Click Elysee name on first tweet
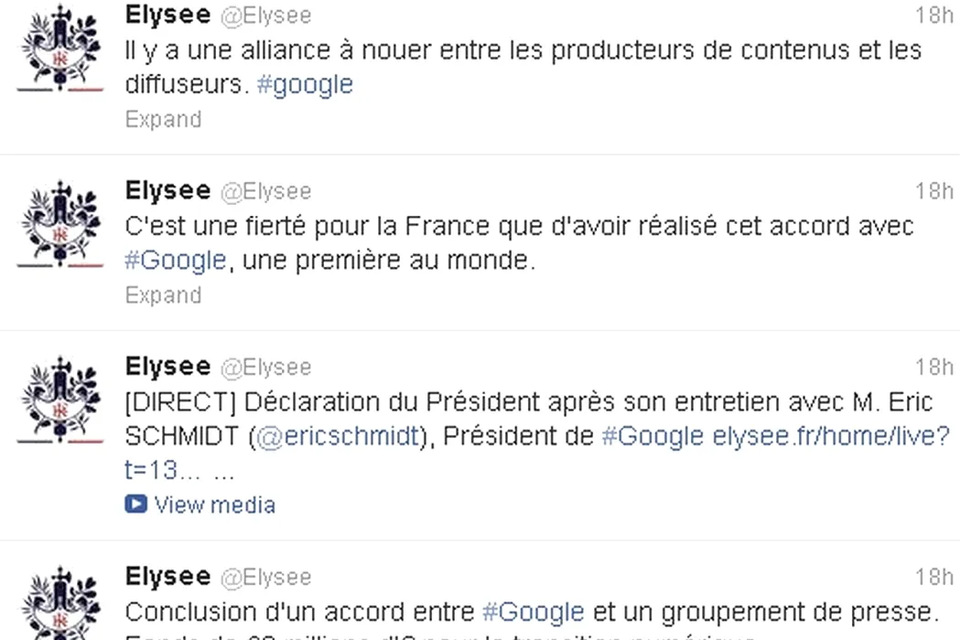This screenshot has width=960, height=640. tap(167, 15)
